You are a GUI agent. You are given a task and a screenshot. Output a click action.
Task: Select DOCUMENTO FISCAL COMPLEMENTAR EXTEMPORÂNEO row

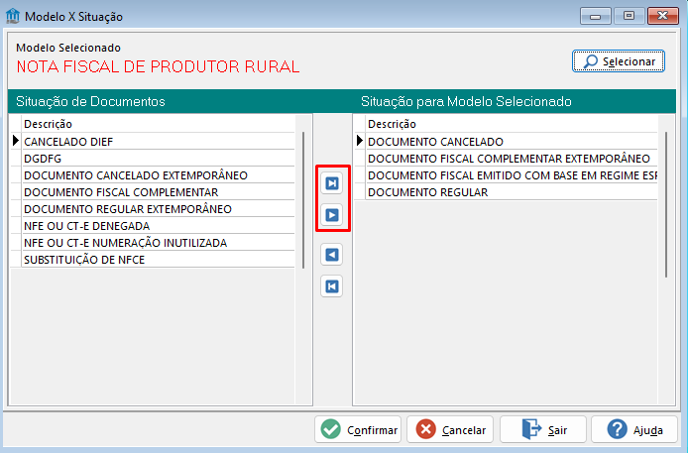point(512,159)
